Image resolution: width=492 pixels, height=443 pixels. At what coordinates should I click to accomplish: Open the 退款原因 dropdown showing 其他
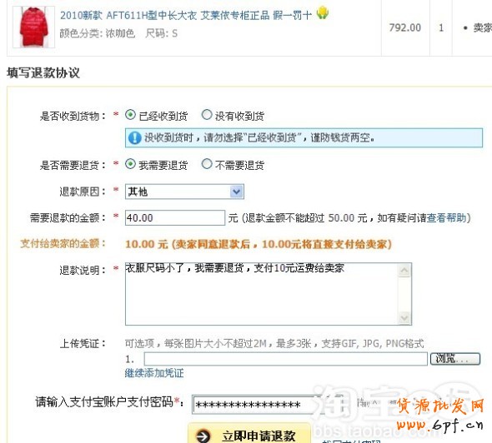[x=184, y=192]
